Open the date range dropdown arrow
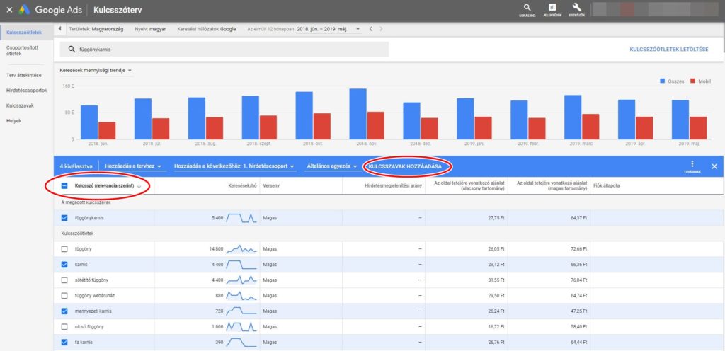Image resolution: width=725 pixels, height=351 pixels. pos(358,29)
